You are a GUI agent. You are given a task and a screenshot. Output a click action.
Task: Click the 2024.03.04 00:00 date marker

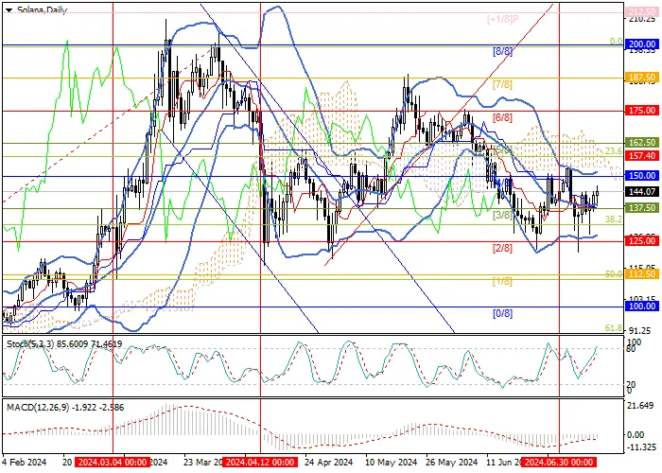113,462
